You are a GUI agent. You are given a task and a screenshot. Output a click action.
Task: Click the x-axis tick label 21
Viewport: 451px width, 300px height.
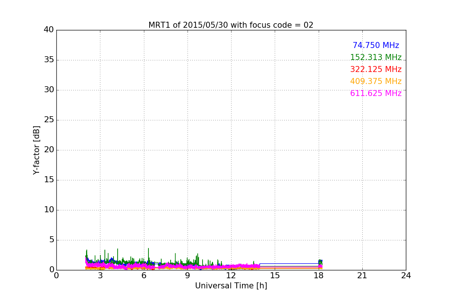[362, 276]
